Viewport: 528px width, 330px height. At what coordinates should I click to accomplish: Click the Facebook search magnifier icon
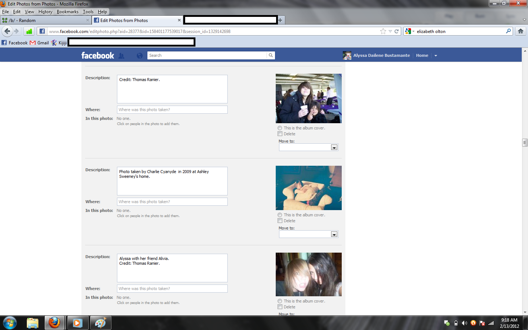coord(271,55)
